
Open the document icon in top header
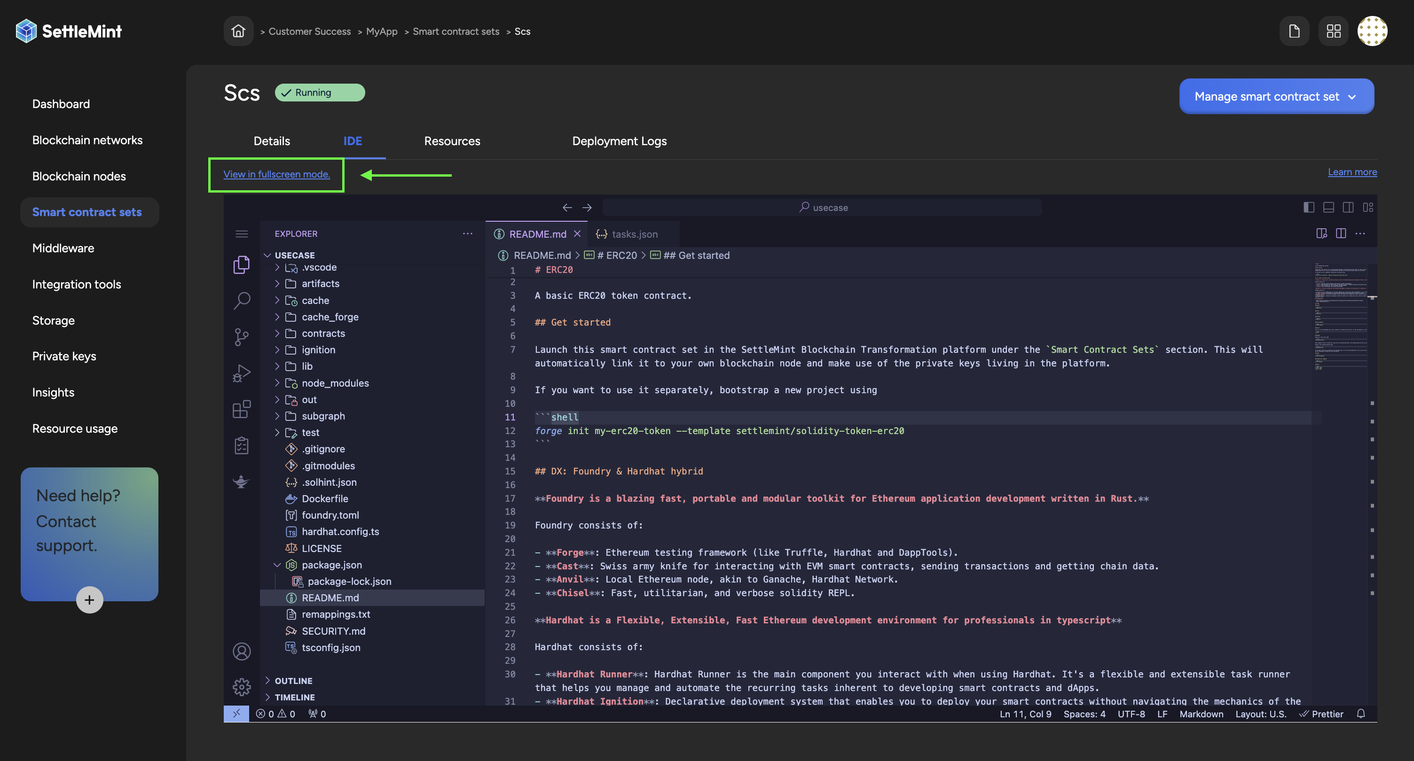click(1294, 31)
